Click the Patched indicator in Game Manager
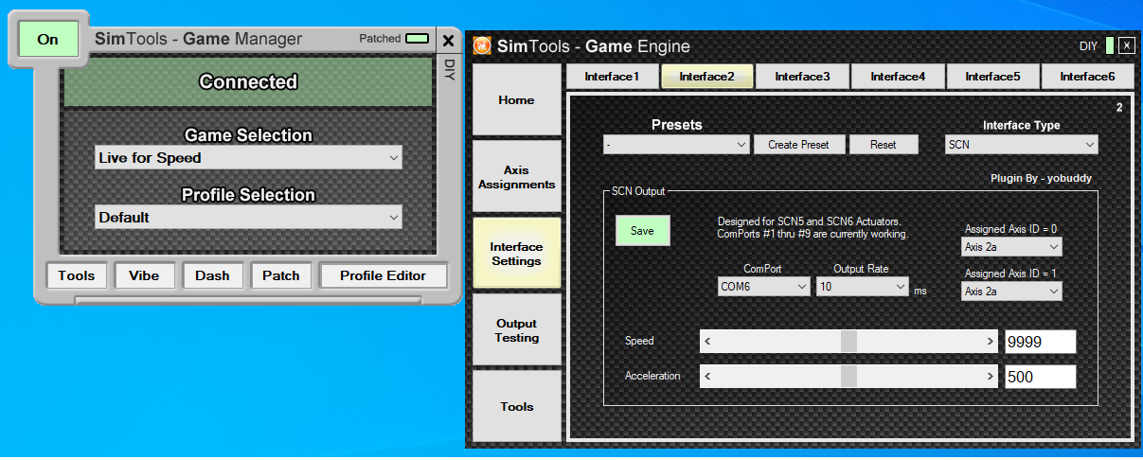The width and height of the screenshot is (1143, 460). point(418,39)
